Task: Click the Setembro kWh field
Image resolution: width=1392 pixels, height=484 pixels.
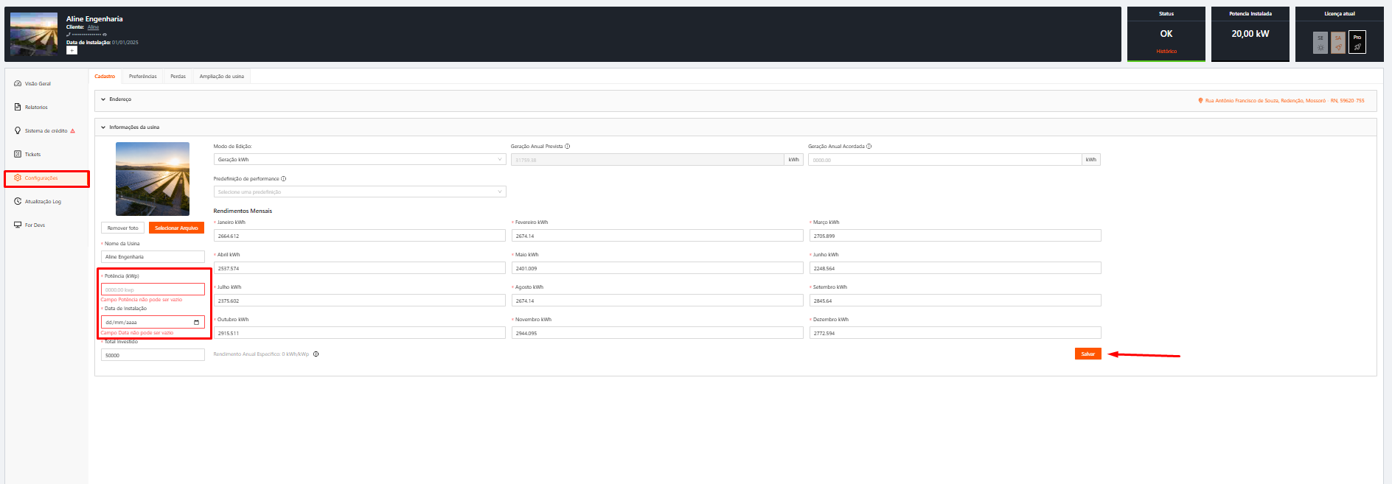Action: [956, 301]
